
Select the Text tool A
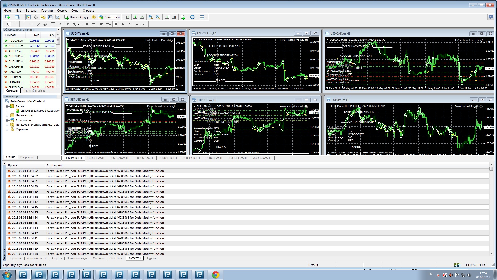[x=60, y=24]
